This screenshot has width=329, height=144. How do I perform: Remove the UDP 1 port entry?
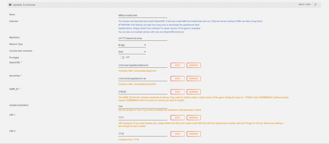coord(194,118)
